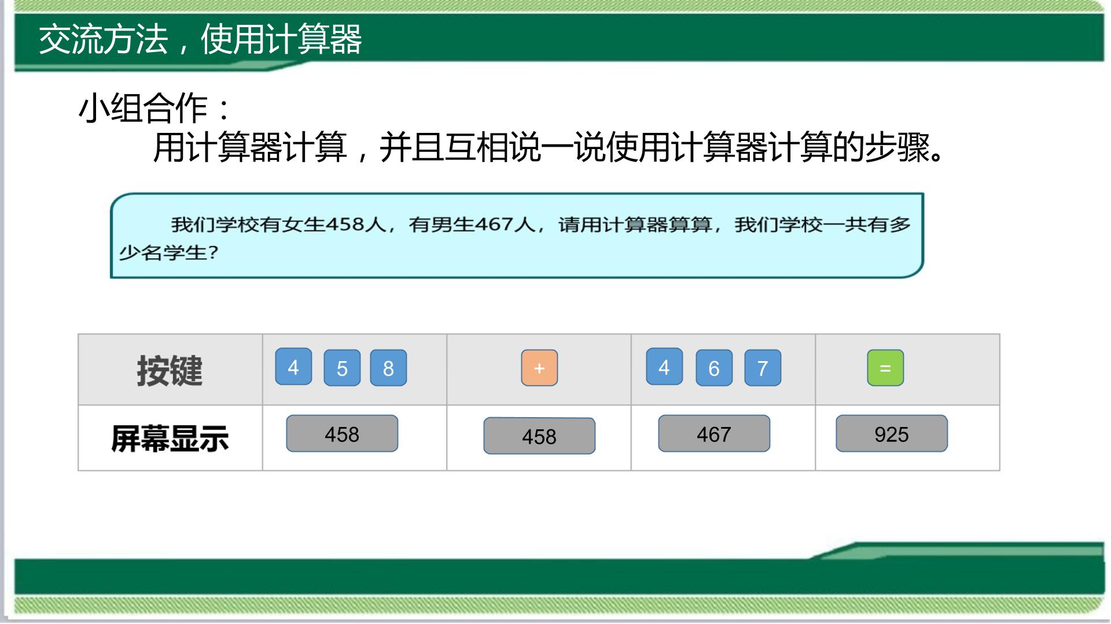Click the blue word problem text box
The height and width of the screenshot is (624, 1111).
click(517, 236)
